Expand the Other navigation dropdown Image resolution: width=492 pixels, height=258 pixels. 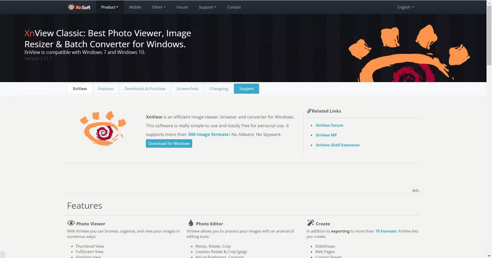(159, 7)
